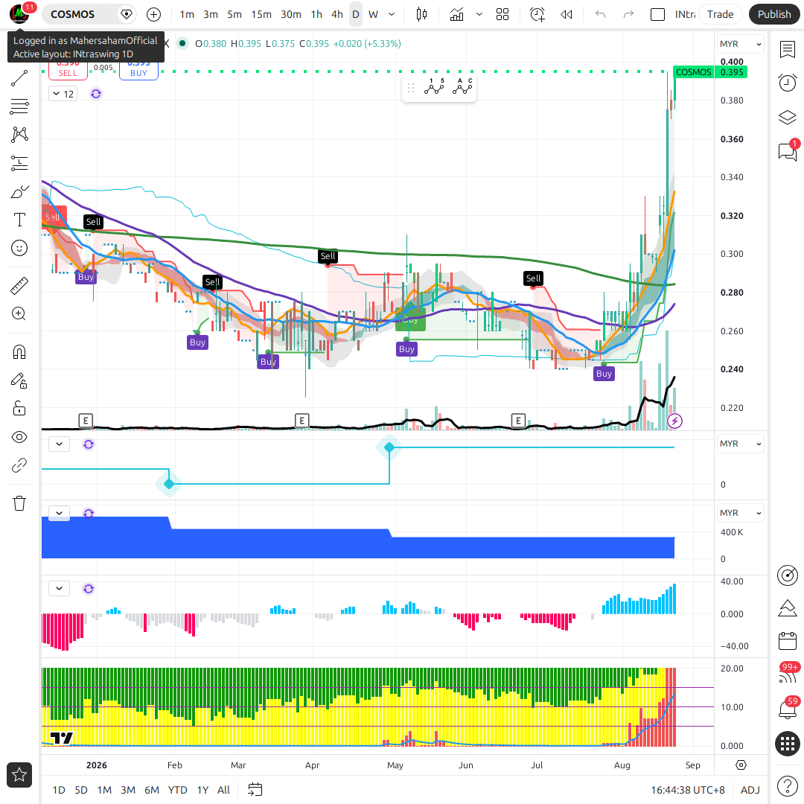Remove objects with trash icon

(19, 503)
